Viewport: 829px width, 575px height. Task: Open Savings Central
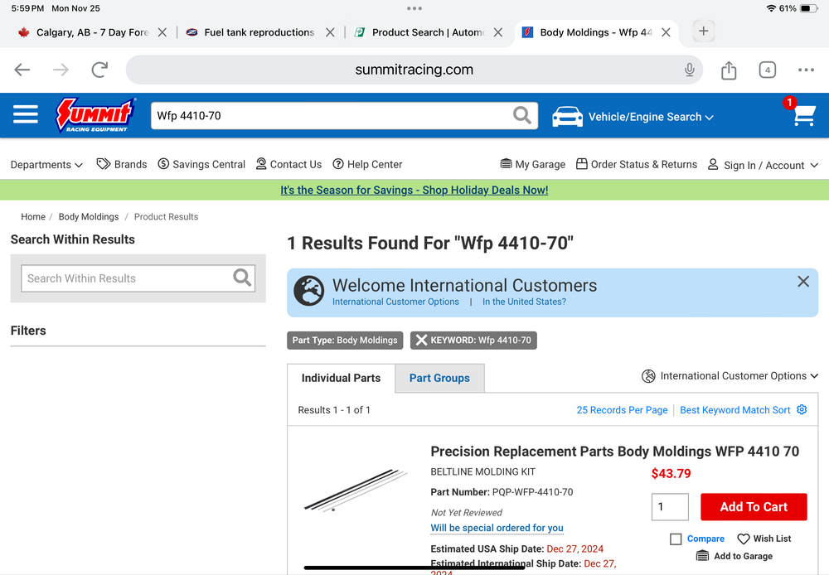pos(201,164)
